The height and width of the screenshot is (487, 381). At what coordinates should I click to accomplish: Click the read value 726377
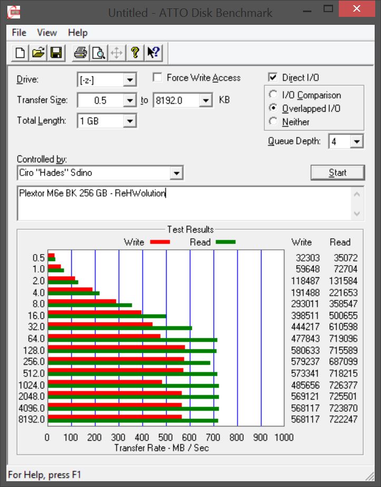pyautogui.click(x=343, y=385)
